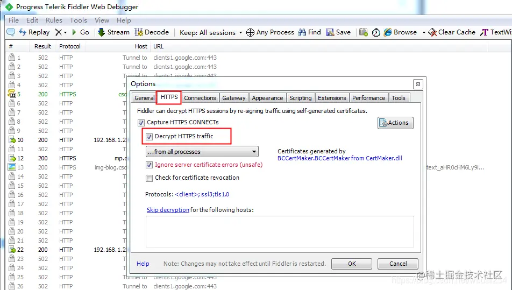Open Keep: All sessions dropdown
The image size is (512, 290).
211,32
